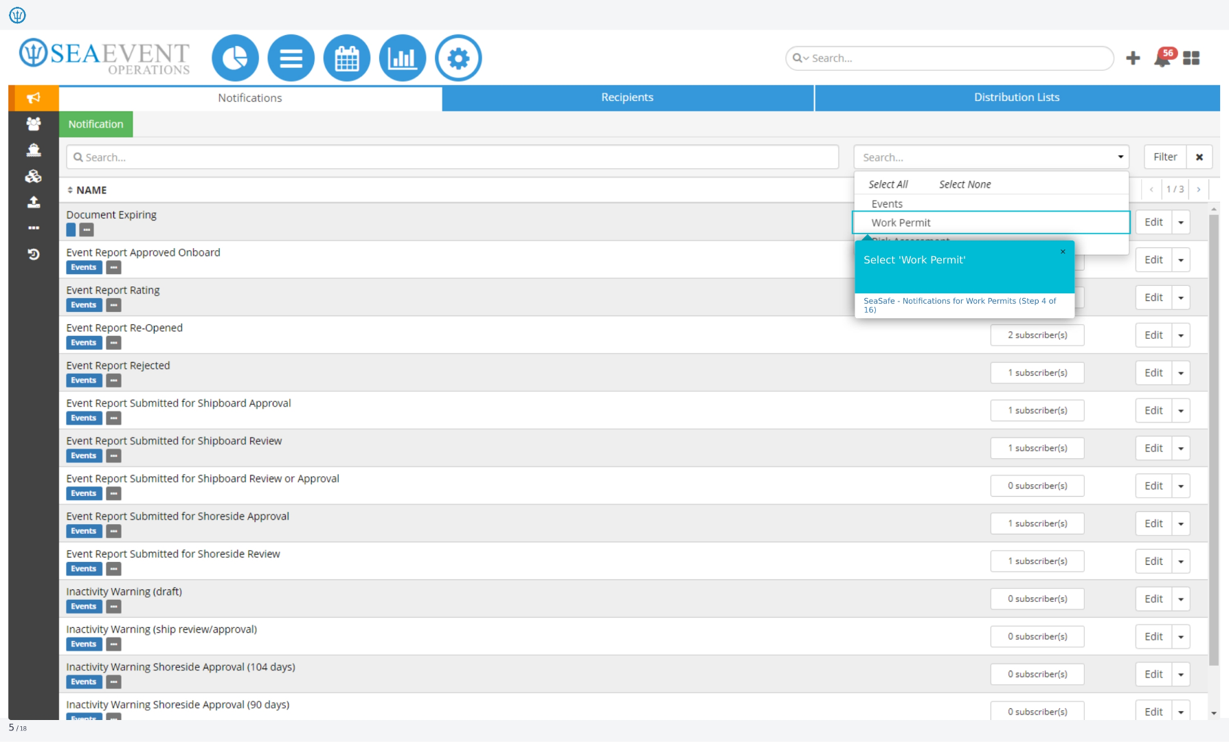
Task: Expand Edit dropdown for Event Report Rejected
Action: (1181, 373)
